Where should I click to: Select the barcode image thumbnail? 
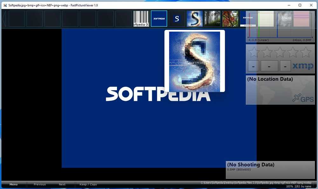[141, 19]
